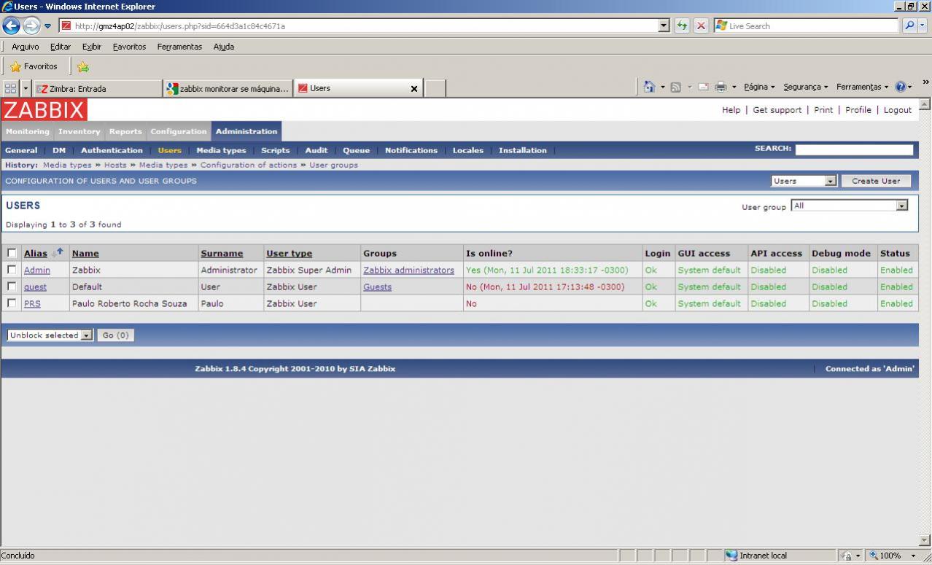The image size is (932, 565).
Task: Click the Enabled status for guest user
Action: click(x=896, y=287)
